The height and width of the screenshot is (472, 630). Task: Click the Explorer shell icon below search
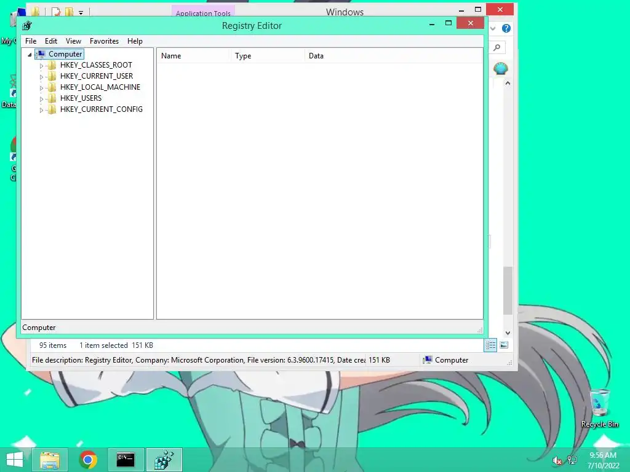pyautogui.click(x=501, y=69)
